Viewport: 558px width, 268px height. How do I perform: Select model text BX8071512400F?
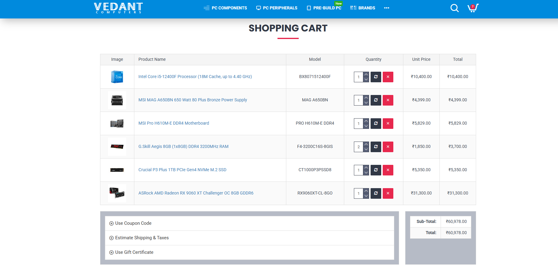[x=315, y=77]
